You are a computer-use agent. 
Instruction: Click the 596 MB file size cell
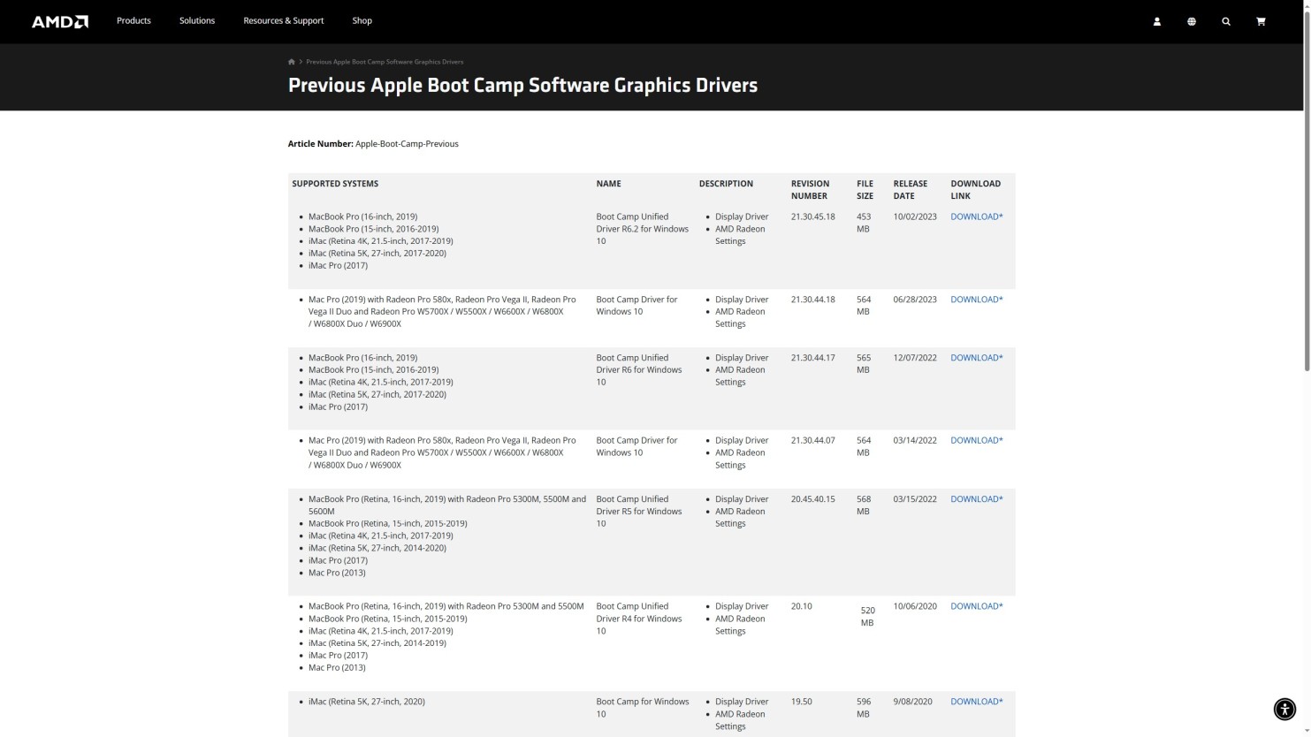coord(864,708)
